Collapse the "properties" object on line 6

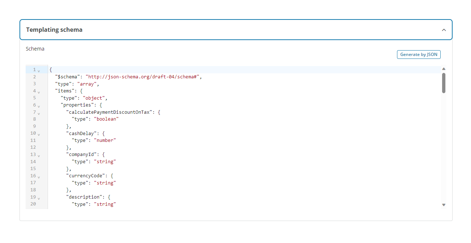point(39,105)
